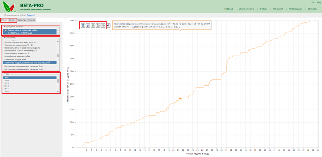Uncheck Омская область – Одесский район checkbox
Image resolution: width=322 pixels, height=157 pixels.
[5, 30]
